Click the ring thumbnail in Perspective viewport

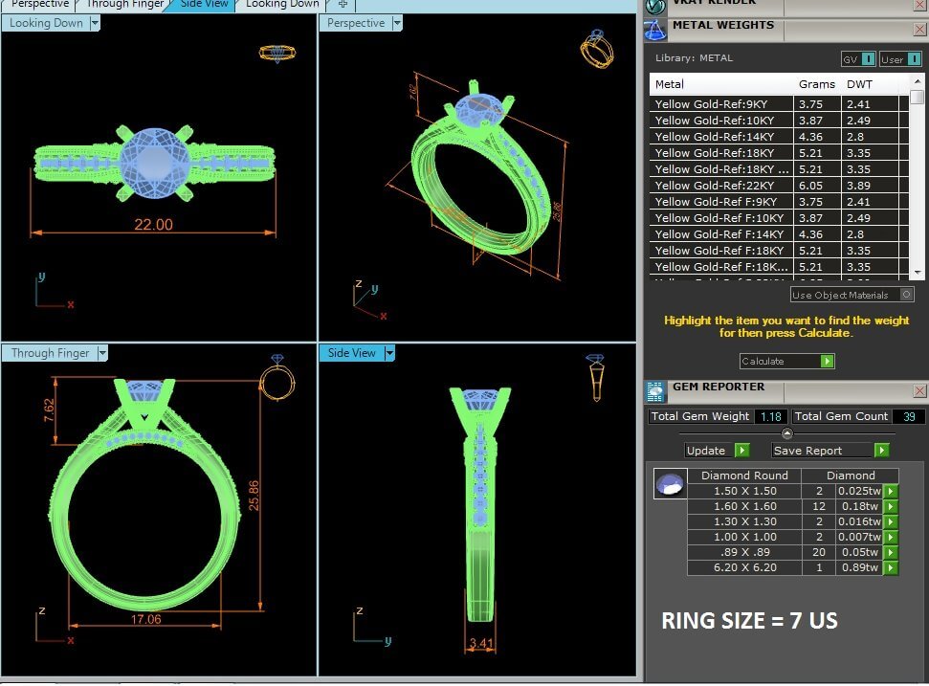(594, 48)
